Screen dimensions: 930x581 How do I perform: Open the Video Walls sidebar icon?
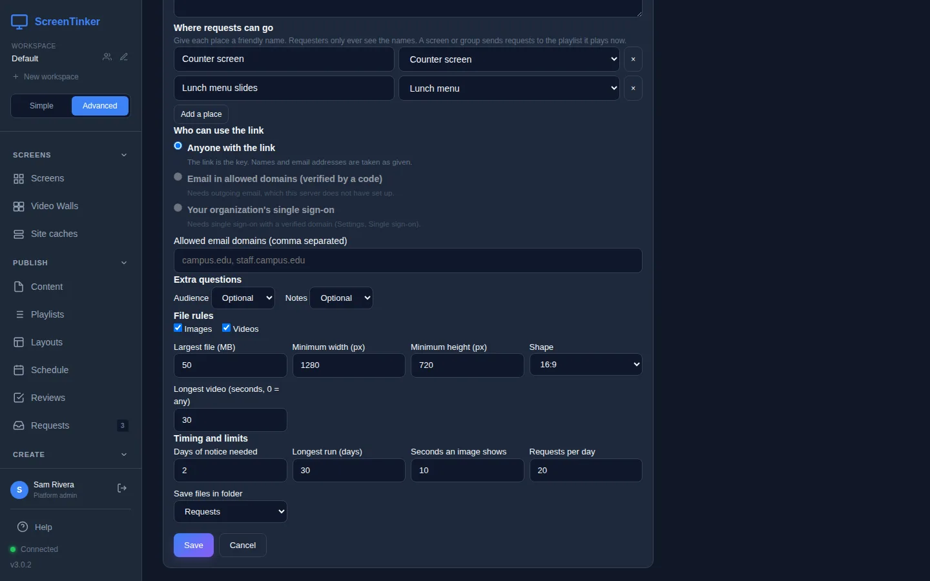[19, 207]
